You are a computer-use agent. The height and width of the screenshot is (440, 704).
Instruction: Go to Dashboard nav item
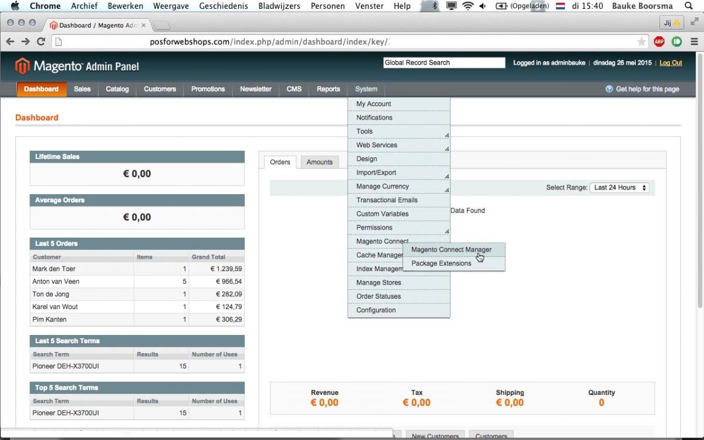(x=41, y=89)
